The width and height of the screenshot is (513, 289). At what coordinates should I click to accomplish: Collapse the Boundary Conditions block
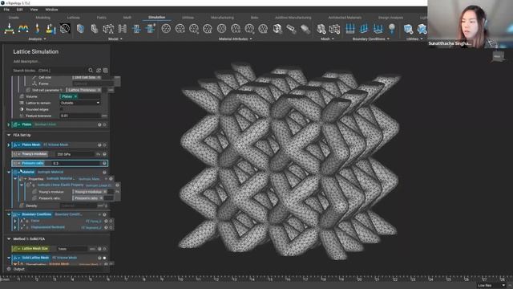tap(9, 214)
